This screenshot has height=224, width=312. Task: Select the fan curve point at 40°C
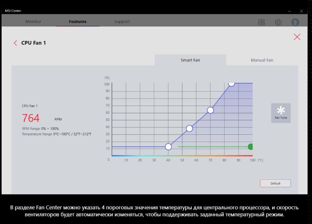(168, 147)
